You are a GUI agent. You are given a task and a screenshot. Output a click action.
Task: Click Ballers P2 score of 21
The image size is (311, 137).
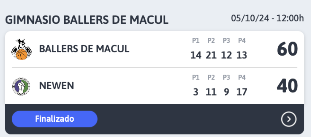click(x=211, y=55)
